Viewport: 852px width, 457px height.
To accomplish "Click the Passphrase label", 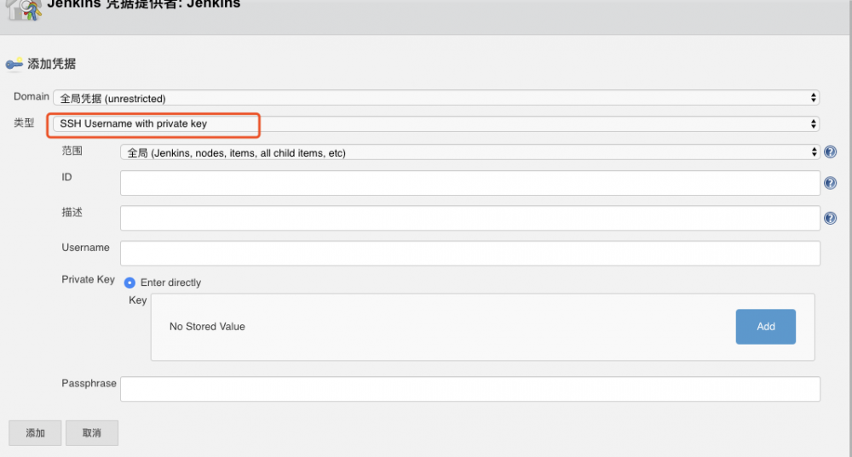I will click(89, 384).
